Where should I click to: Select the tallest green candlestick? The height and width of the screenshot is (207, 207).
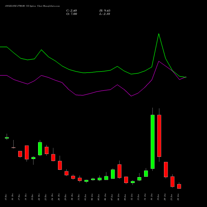[152, 142]
